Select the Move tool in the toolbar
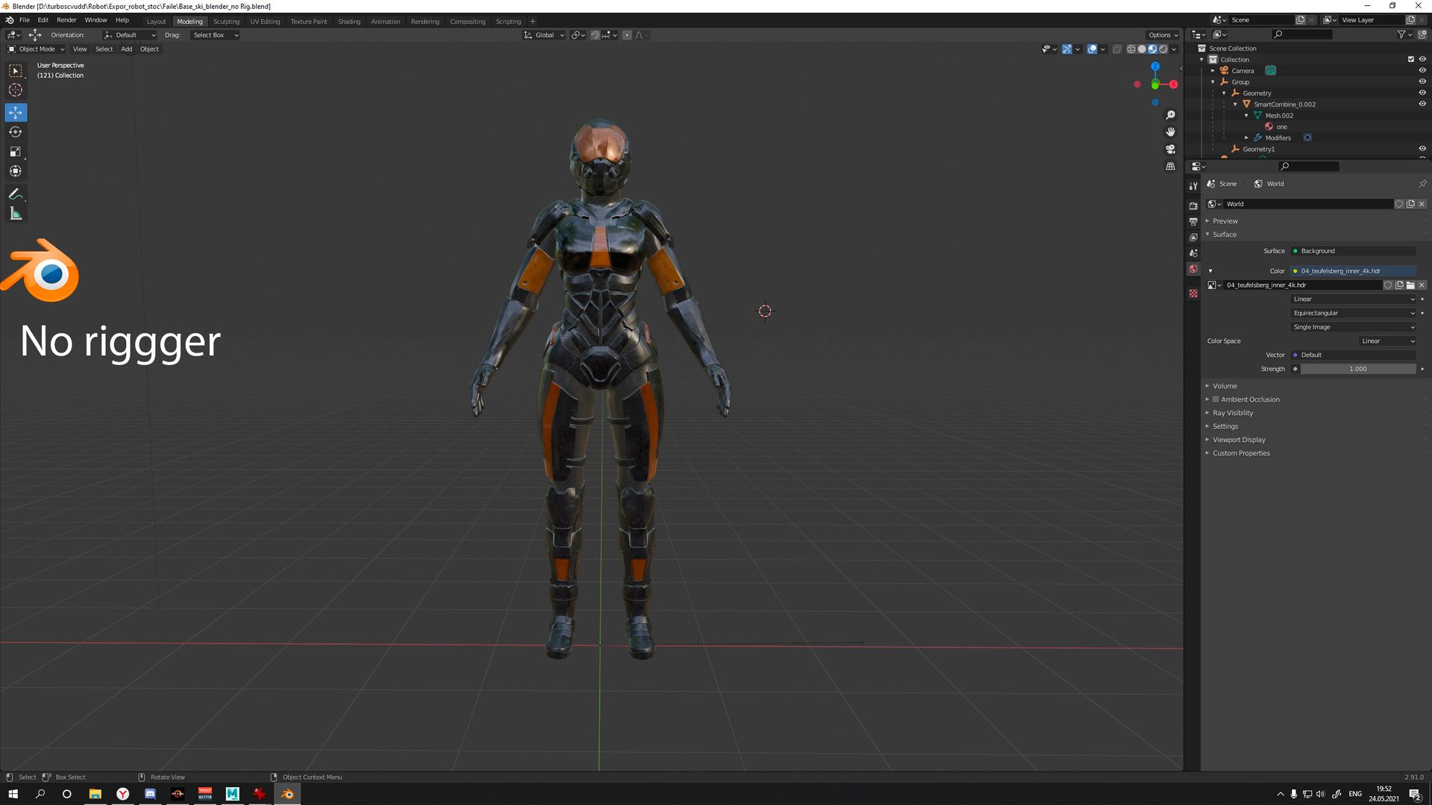1432x805 pixels. (16, 113)
